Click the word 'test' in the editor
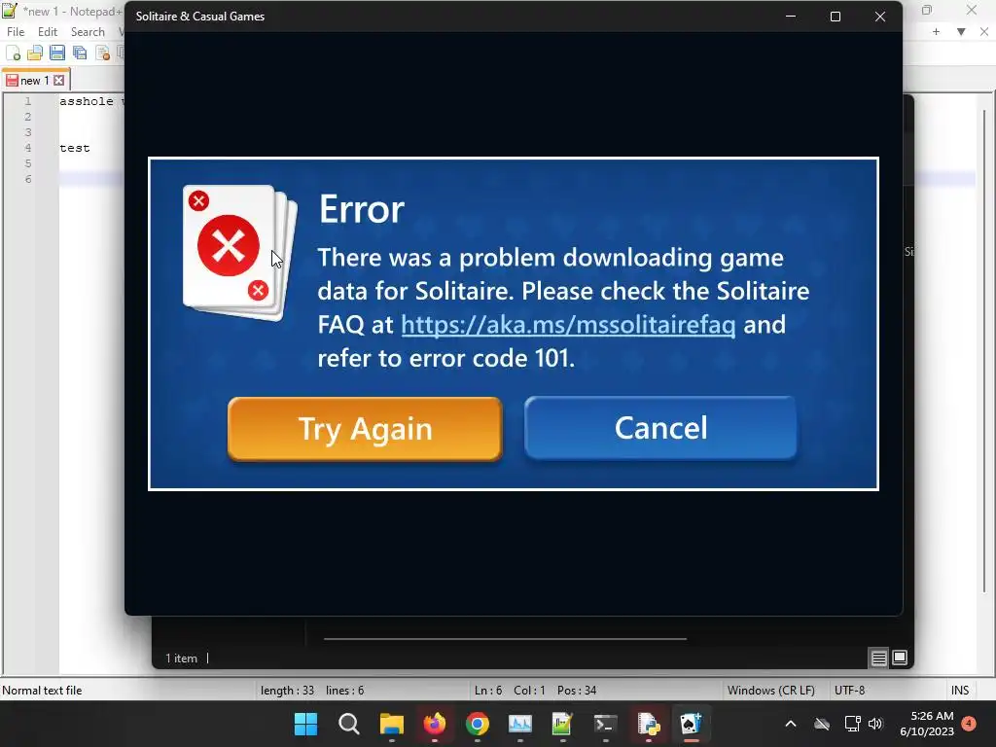 point(75,148)
